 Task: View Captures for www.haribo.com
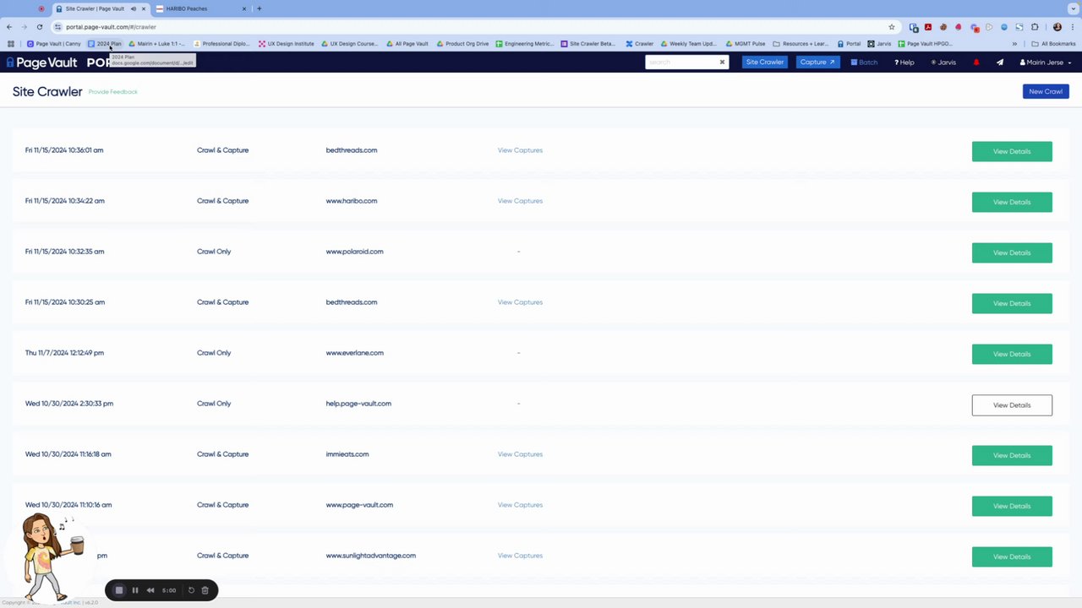click(x=520, y=201)
